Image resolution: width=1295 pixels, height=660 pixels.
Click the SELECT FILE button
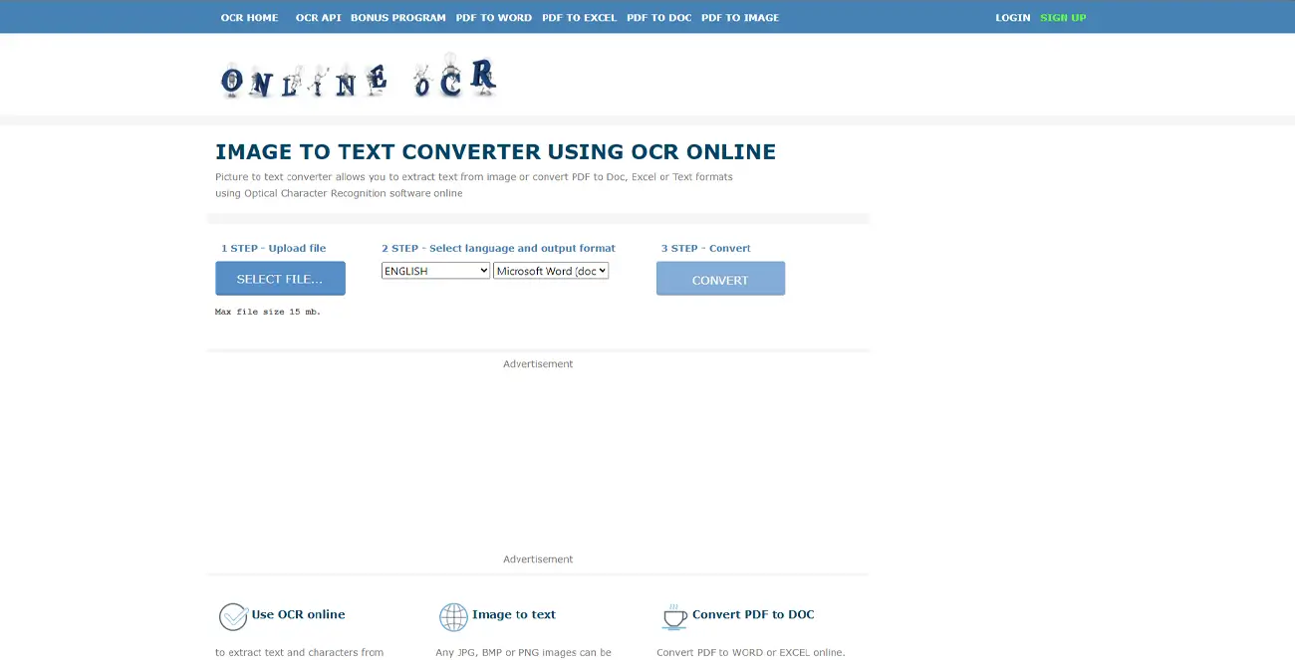tap(279, 278)
